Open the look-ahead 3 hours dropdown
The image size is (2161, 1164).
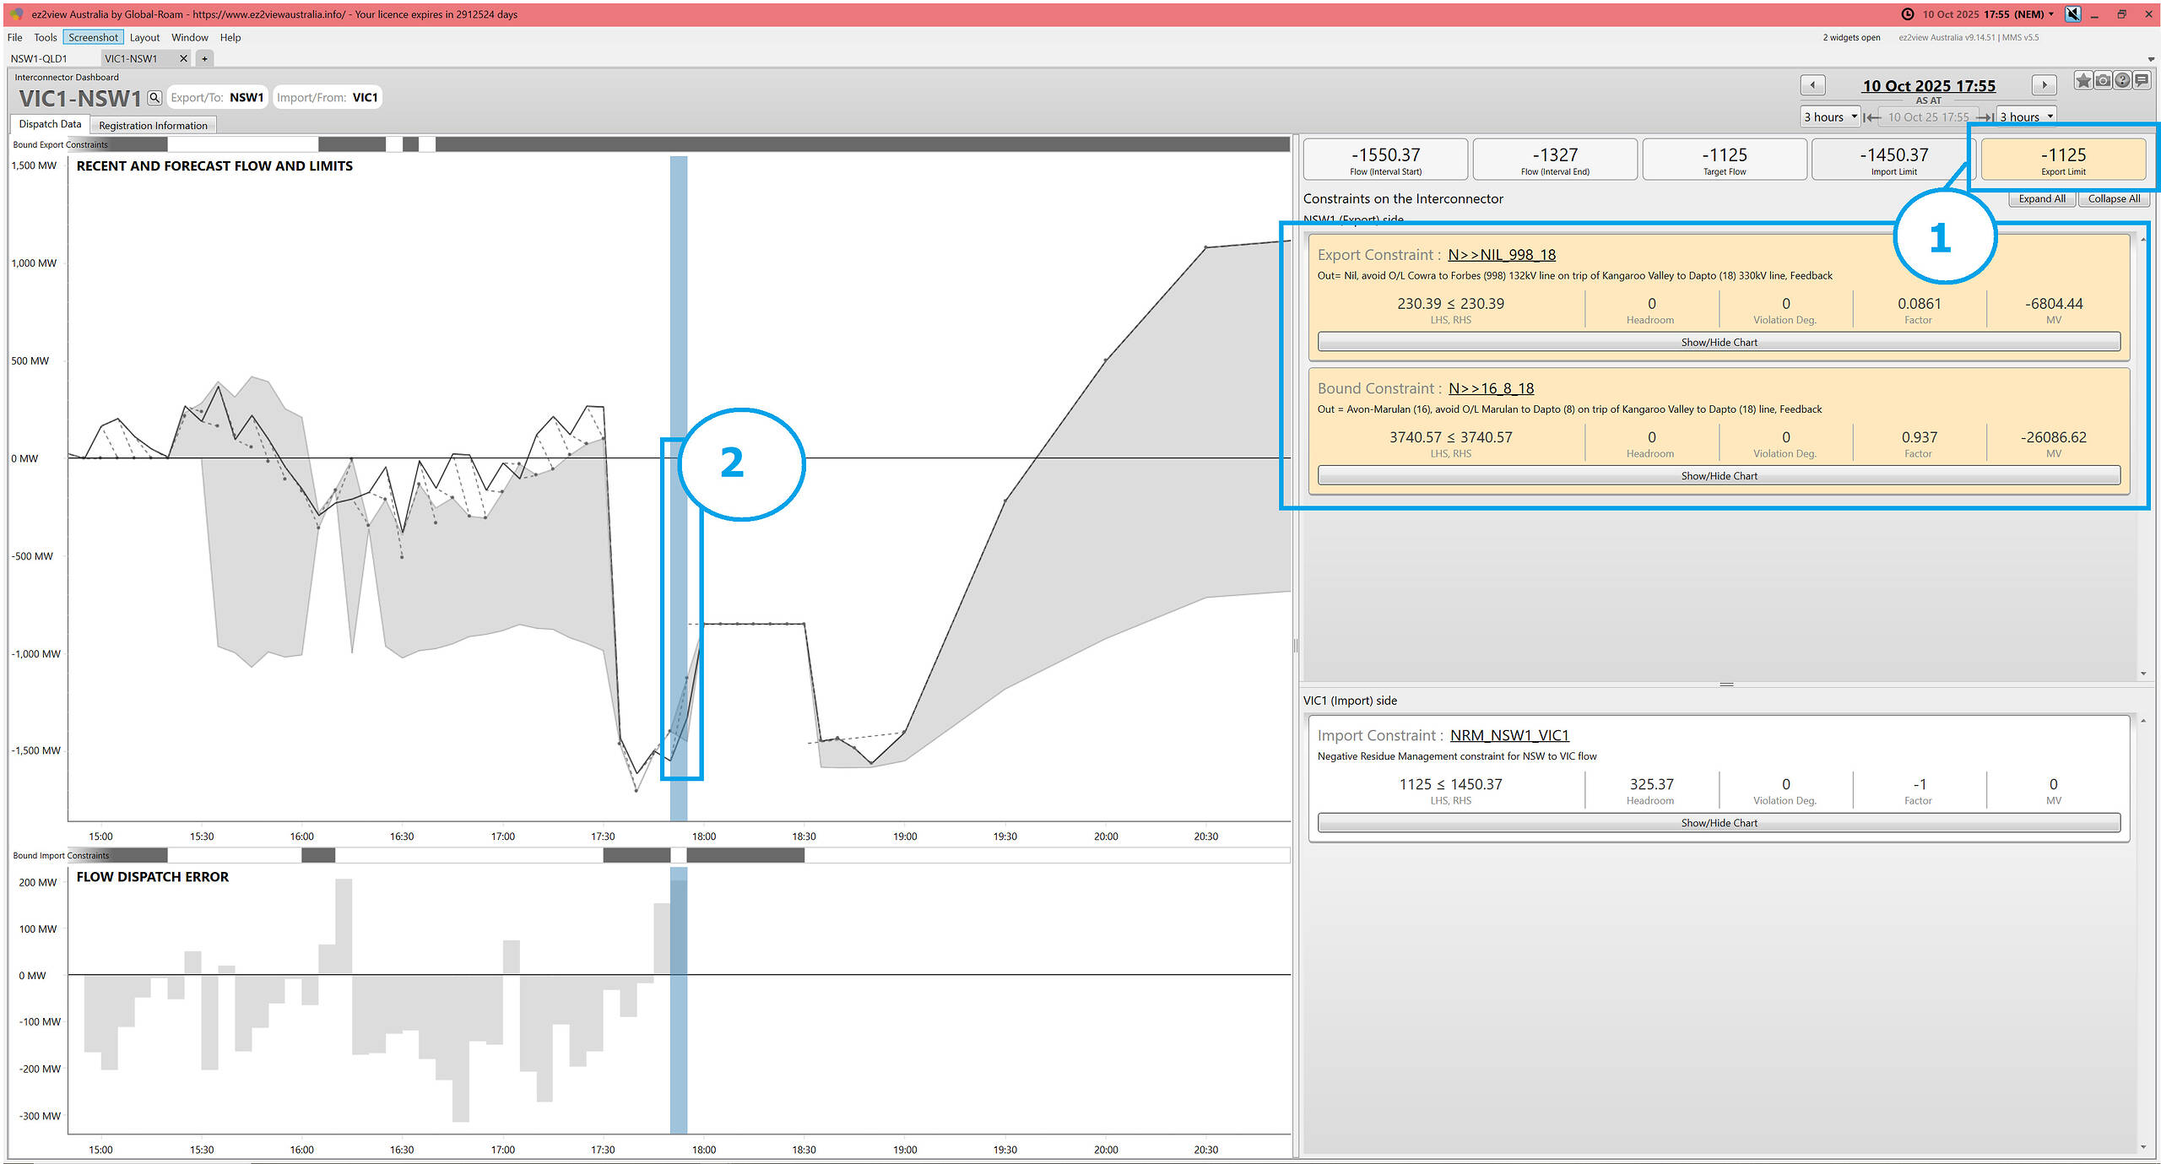(x=2026, y=116)
